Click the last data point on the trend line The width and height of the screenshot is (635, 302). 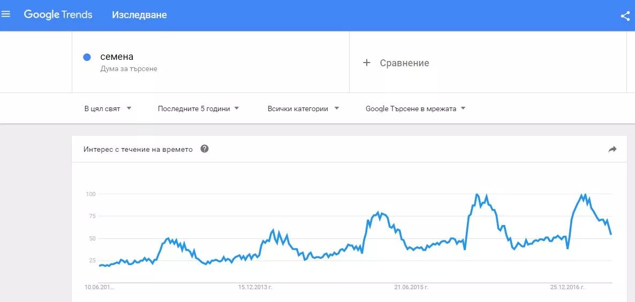(611, 234)
